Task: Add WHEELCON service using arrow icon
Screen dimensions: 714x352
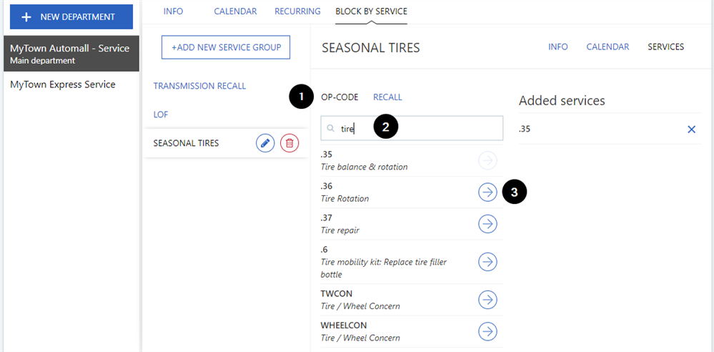Action: [x=487, y=331]
